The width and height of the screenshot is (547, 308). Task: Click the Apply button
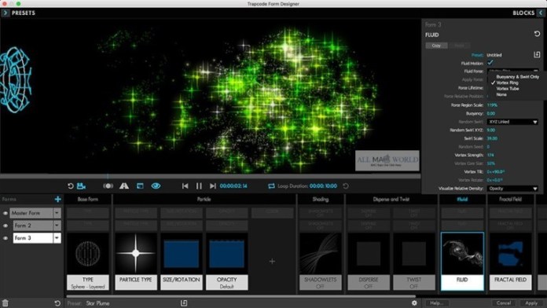(x=531, y=302)
